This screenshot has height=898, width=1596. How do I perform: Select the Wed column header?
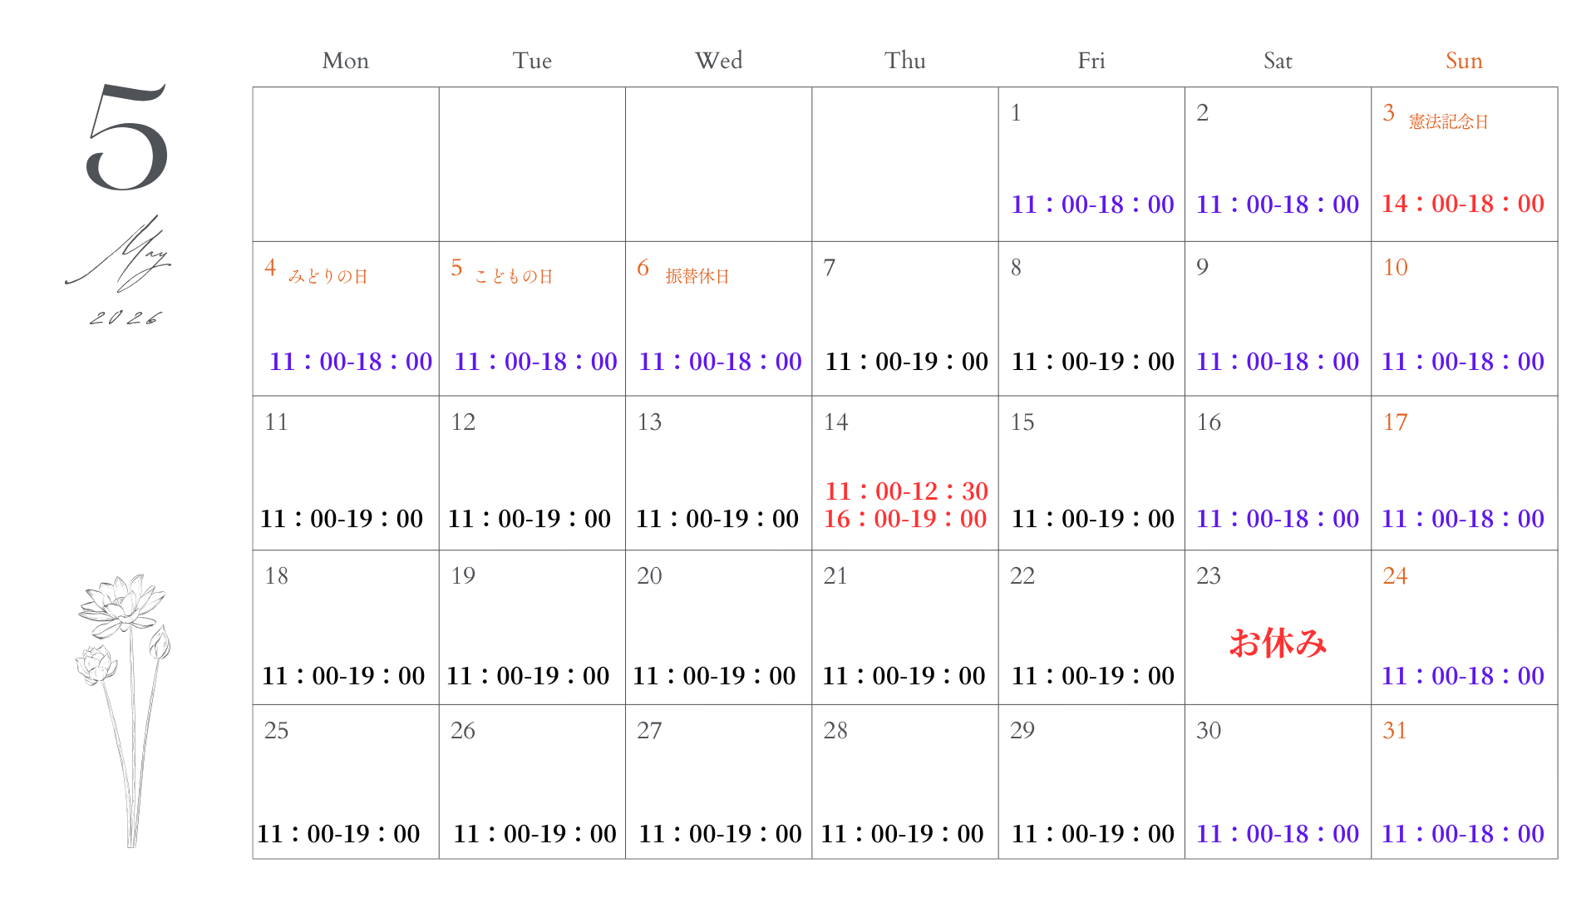click(x=718, y=61)
